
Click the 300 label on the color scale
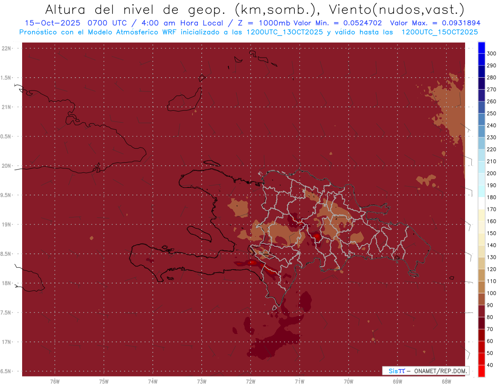[491, 53]
